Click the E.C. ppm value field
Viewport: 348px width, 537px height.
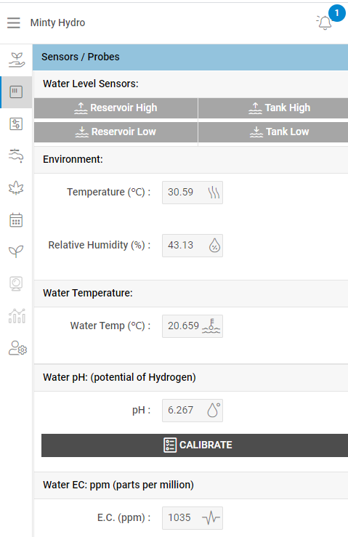click(x=193, y=518)
